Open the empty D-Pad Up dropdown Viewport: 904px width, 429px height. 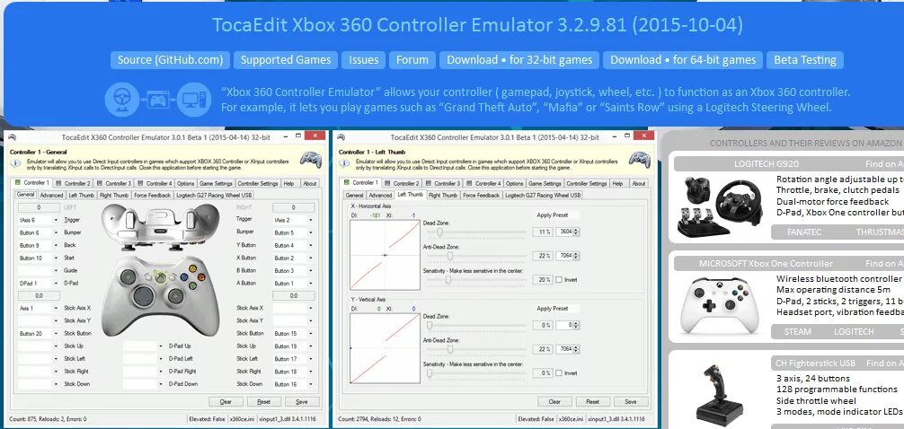[x=144, y=346]
